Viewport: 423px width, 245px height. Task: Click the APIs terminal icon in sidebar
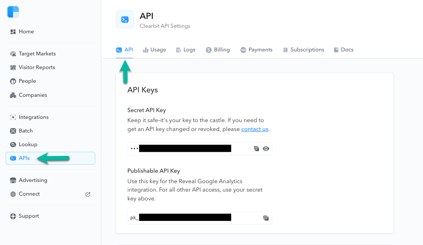(x=13, y=158)
